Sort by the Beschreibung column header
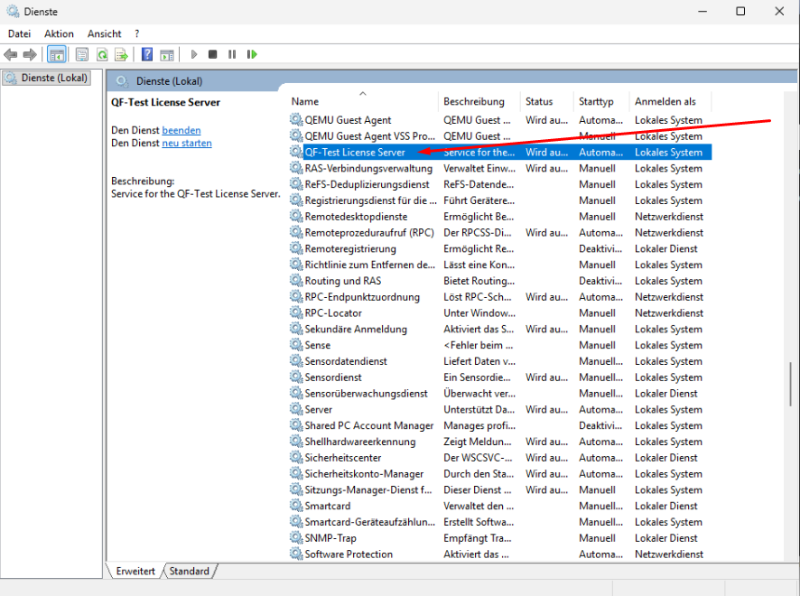Viewport: 800px width, 596px height. click(479, 101)
